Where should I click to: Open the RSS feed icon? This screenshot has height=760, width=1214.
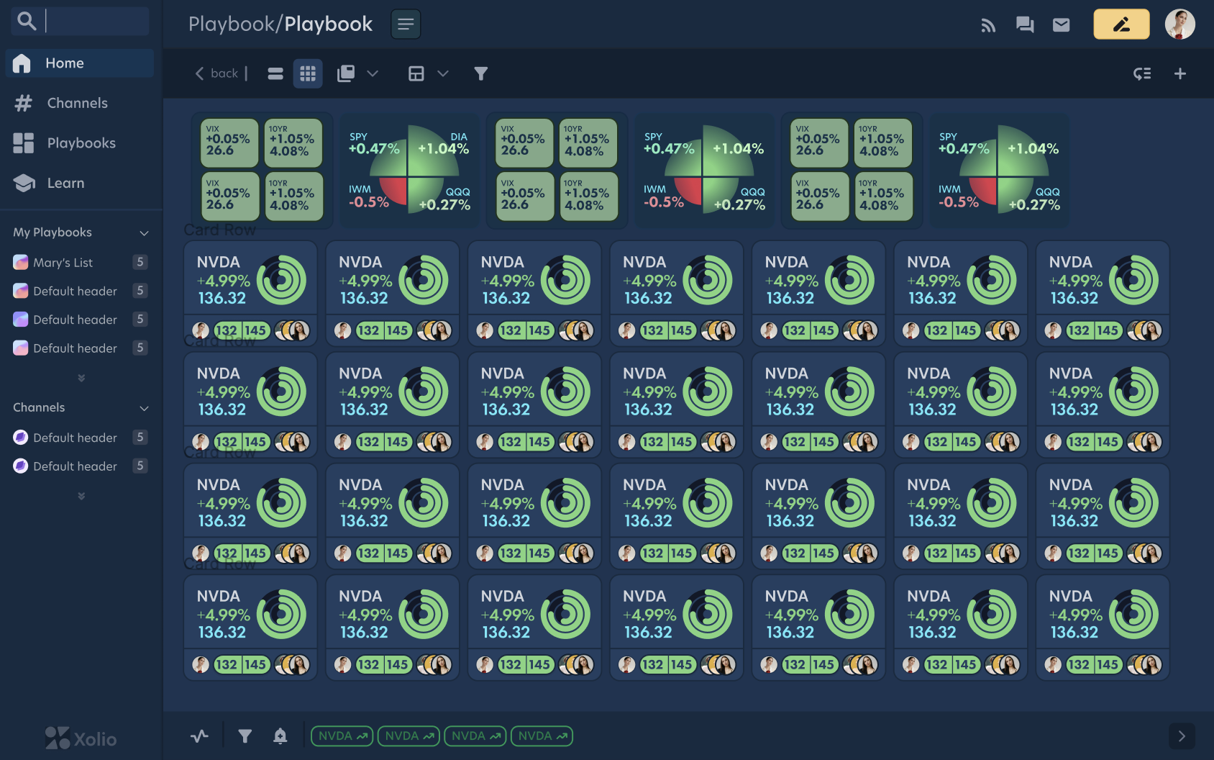click(989, 25)
